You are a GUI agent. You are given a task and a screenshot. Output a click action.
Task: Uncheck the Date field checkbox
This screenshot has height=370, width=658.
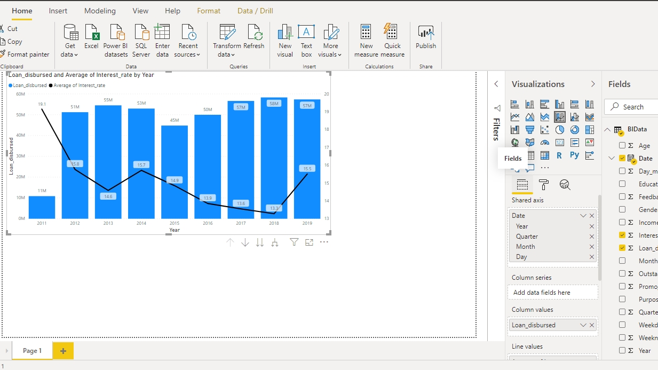point(622,158)
